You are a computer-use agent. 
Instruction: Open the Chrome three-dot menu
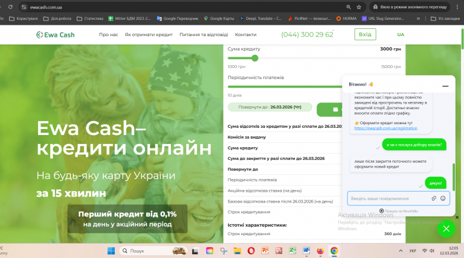[x=457, y=7]
